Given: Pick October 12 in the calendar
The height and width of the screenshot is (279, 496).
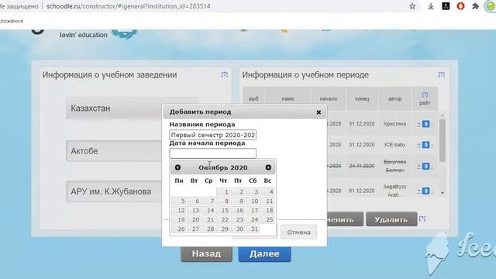Looking at the screenshot, I should click(179, 210).
